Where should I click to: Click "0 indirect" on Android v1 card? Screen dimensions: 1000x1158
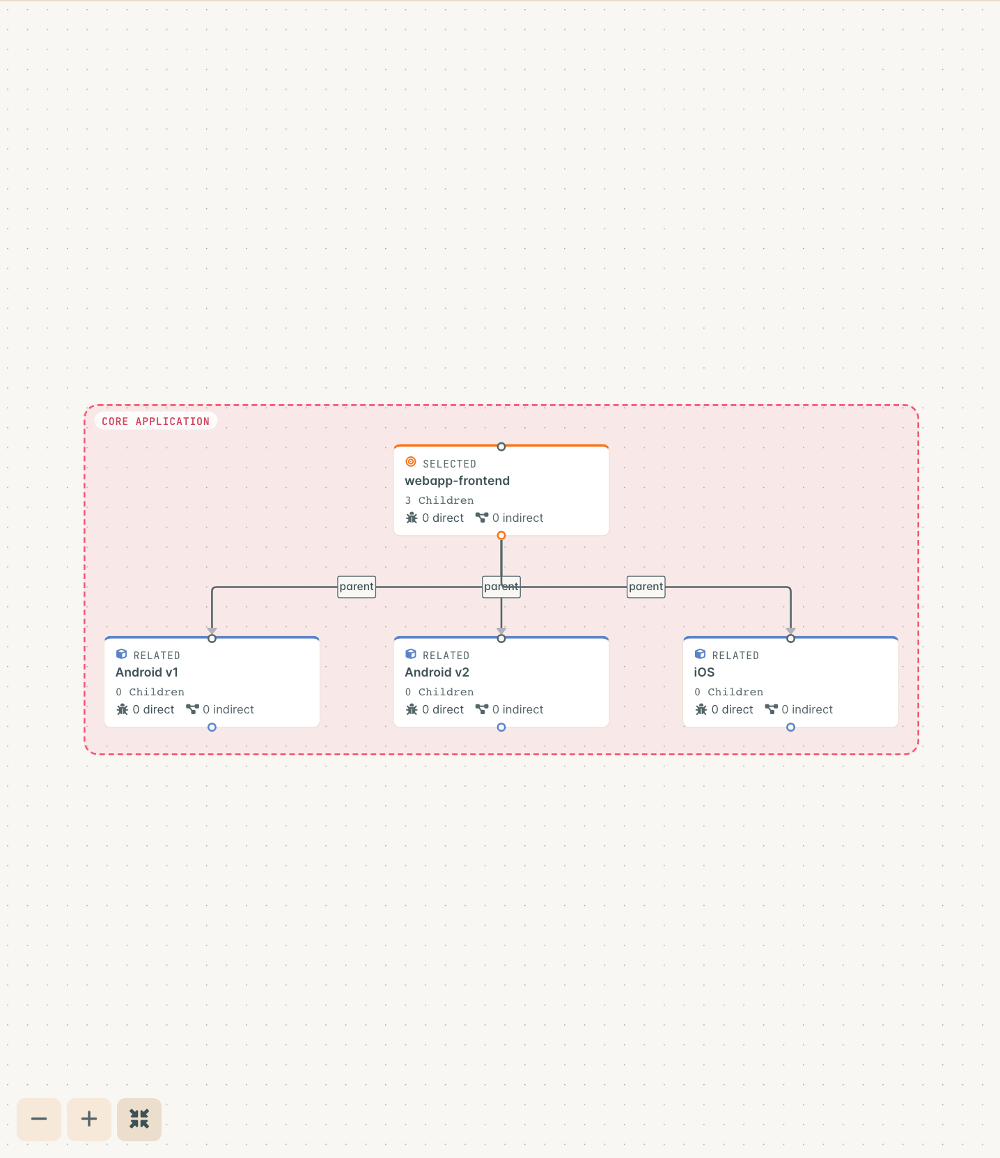click(228, 709)
